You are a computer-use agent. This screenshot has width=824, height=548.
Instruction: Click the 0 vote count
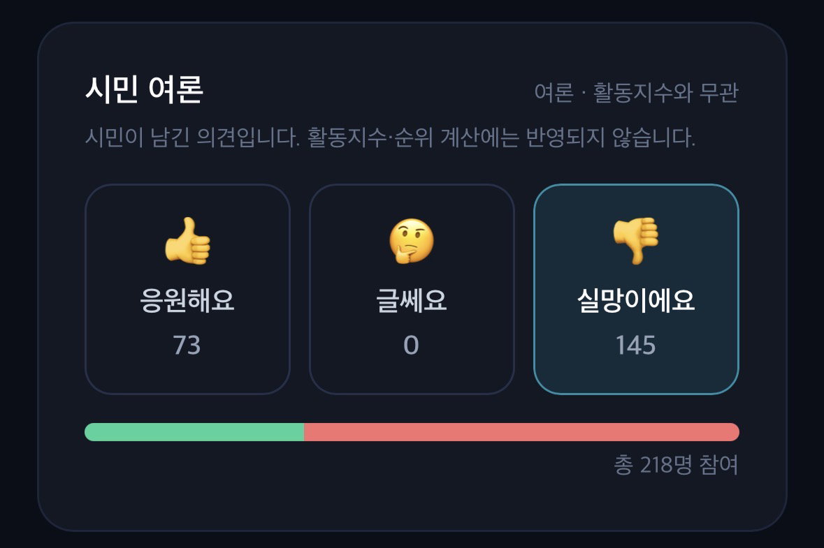coord(411,346)
